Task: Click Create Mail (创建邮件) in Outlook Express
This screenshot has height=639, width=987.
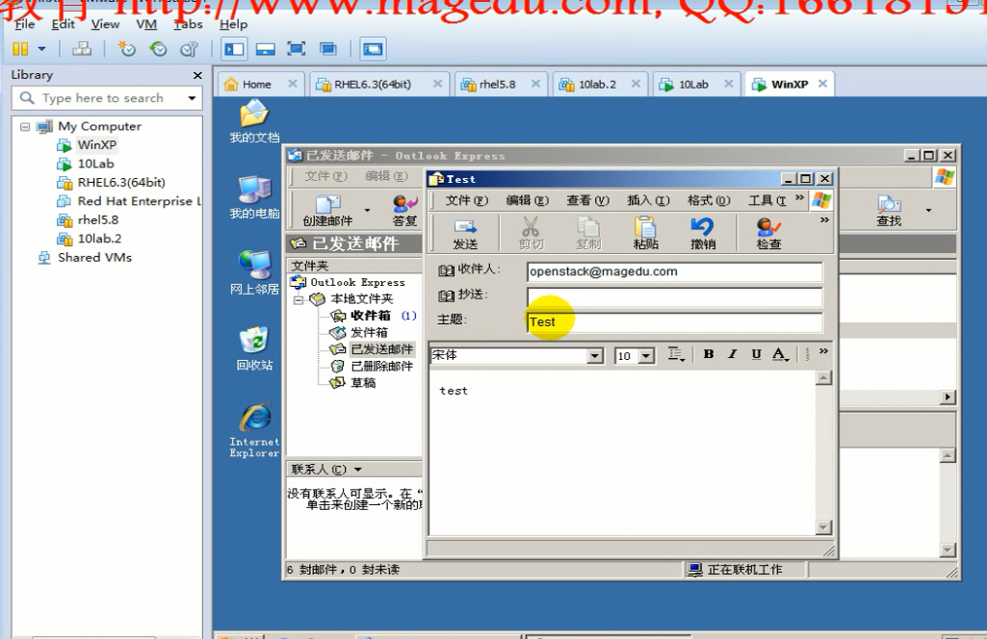Action: 327,210
